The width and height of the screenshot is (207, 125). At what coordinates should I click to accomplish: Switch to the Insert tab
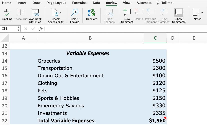[22, 3]
